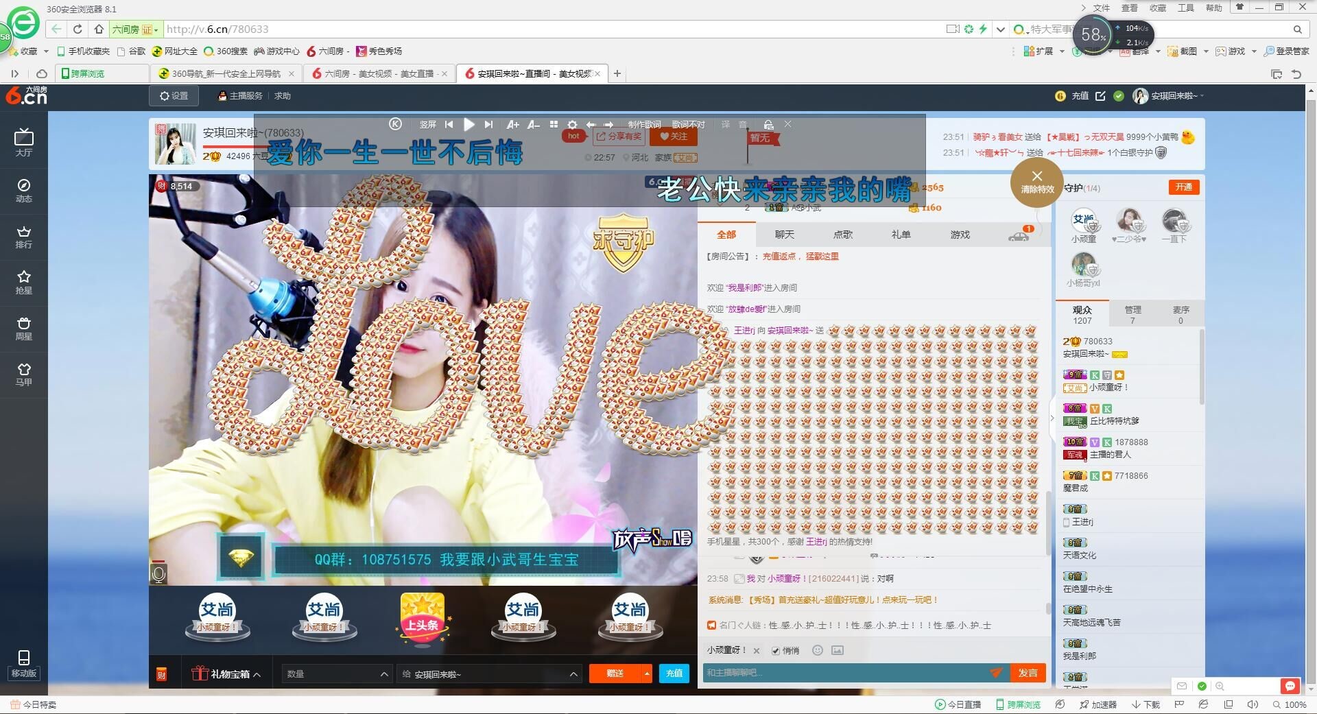This screenshot has height=714, width=1317.
Task: Expand the 礼物宝箱 gift box
Action: (x=226, y=674)
